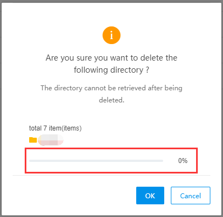Image resolution: width=223 pixels, height=217 pixels.
Task: Click the divider line above the buttons
Action: [x=112, y=175]
